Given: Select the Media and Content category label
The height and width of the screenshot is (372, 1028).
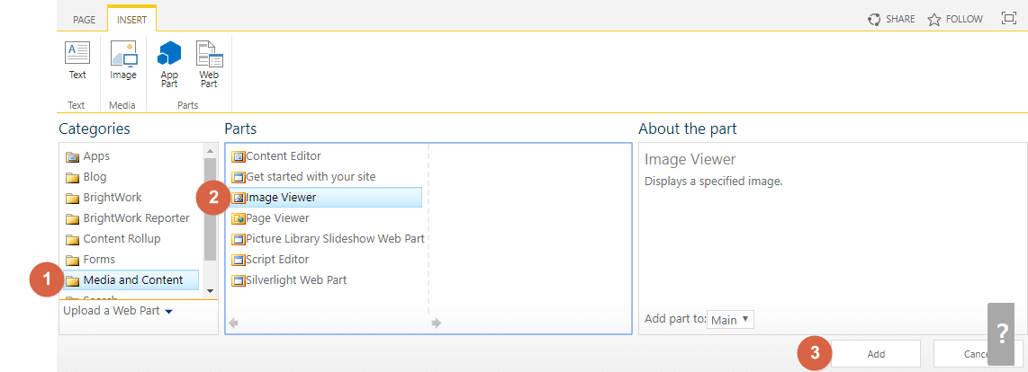Looking at the screenshot, I should 133,279.
